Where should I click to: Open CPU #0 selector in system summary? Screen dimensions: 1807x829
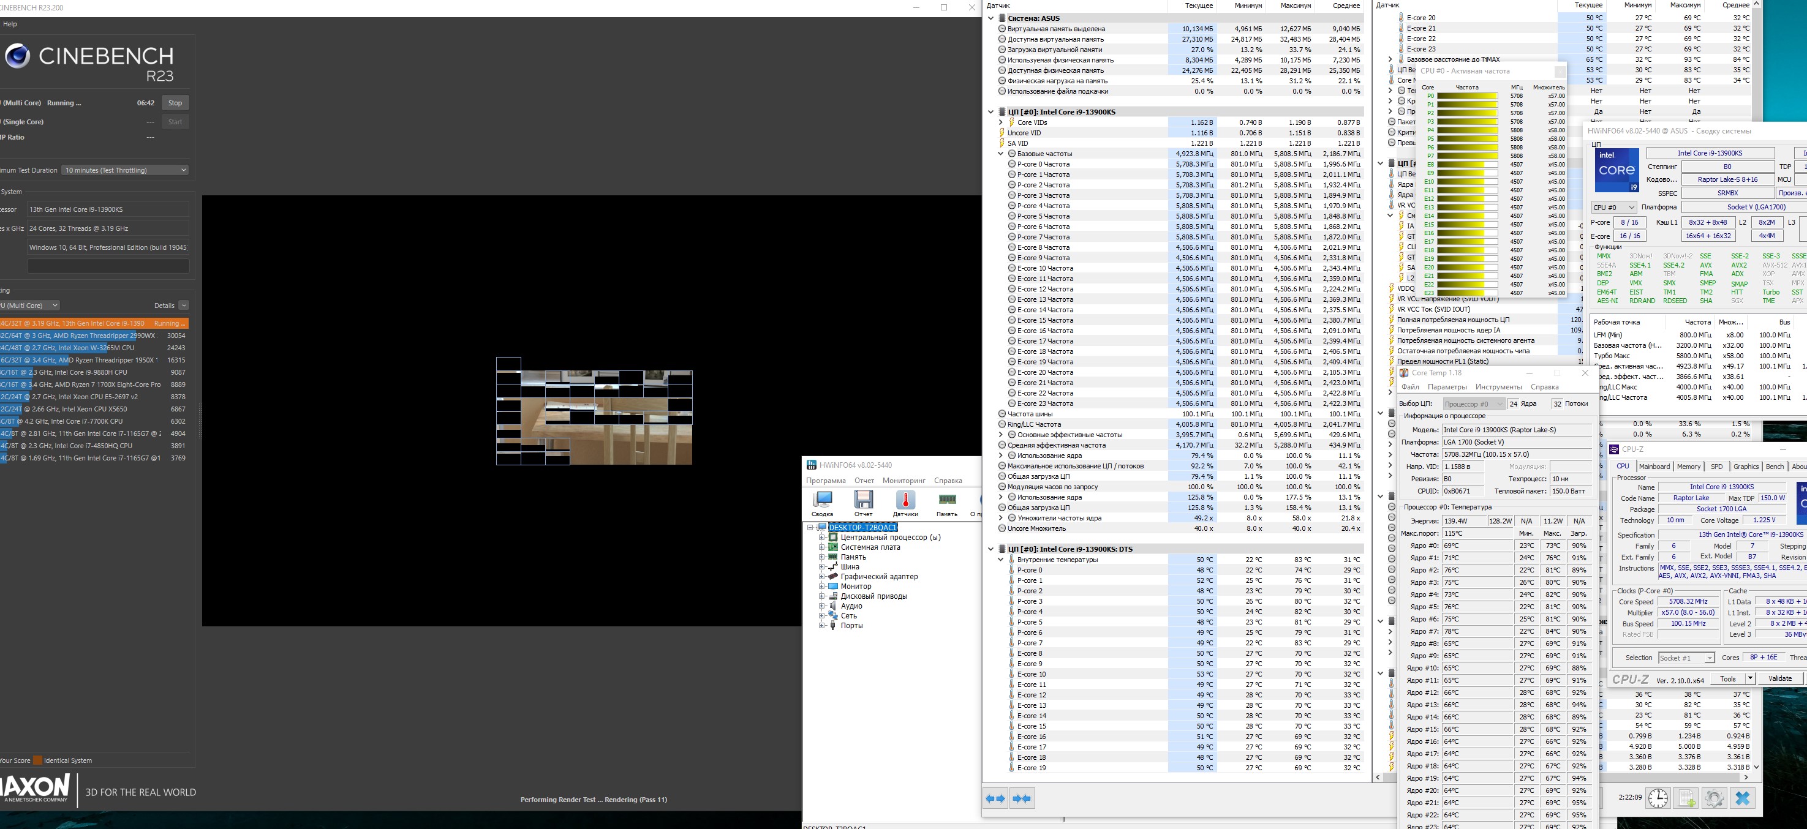[x=1613, y=208]
